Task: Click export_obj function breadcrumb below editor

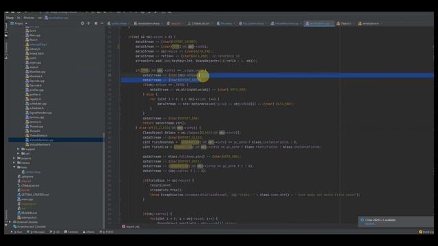Action: pos(131,226)
